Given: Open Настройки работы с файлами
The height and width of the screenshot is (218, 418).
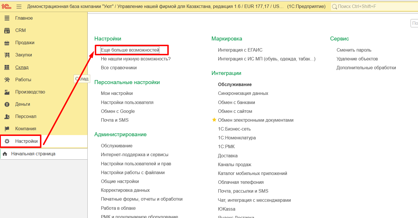Looking at the screenshot, I should coord(133,173).
